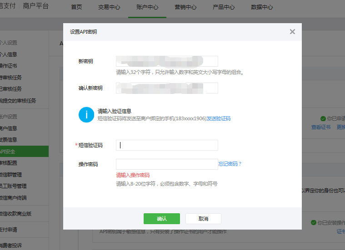Open 审核配置 in sidebar
The width and height of the screenshot is (345, 250).
click(x=8, y=163)
